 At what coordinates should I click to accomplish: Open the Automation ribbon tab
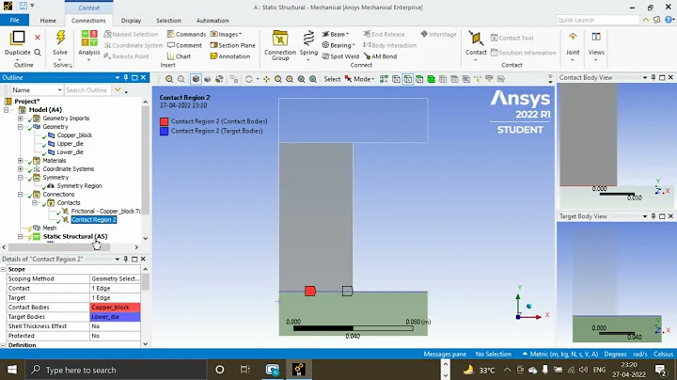point(213,21)
